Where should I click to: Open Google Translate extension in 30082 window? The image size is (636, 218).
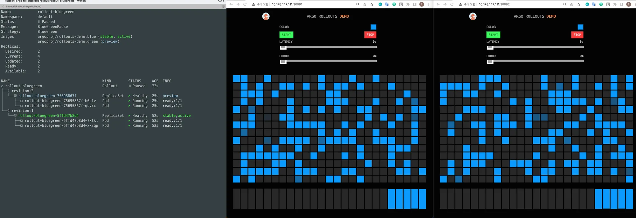[594, 4]
